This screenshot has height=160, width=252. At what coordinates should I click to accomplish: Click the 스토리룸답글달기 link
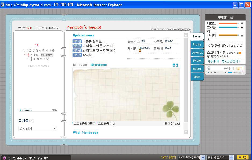(x=85, y=124)
